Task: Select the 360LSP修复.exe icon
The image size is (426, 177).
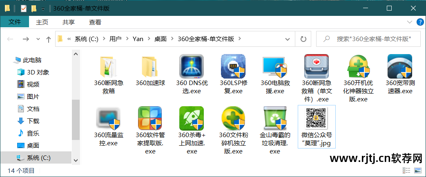Action: pos(233,66)
